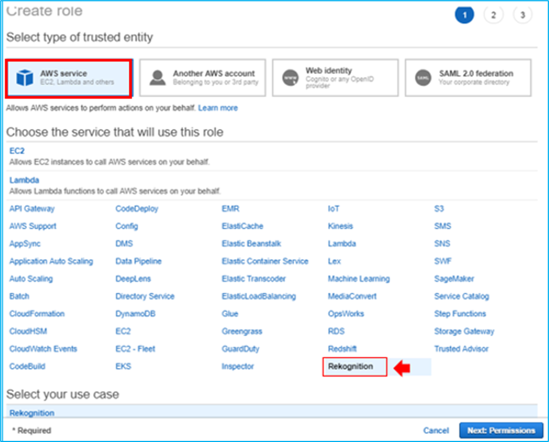Select Directory Service
Viewport: 549px width, 442px height.
click(145, 296)
